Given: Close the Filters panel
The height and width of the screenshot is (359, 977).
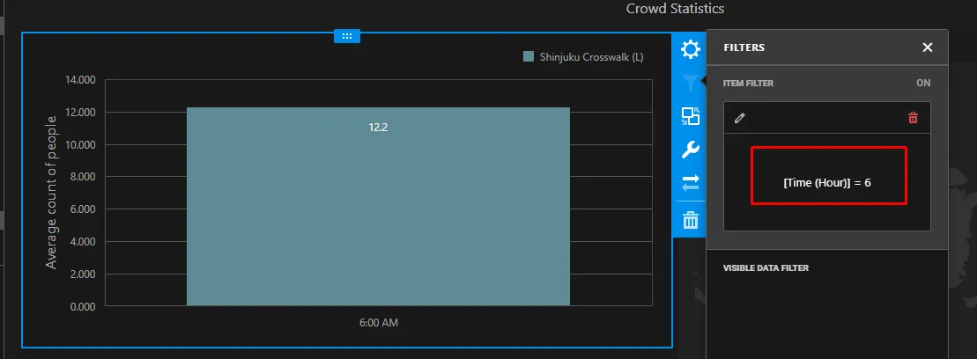Looking at the screenshot, I should tap(927, 48).
